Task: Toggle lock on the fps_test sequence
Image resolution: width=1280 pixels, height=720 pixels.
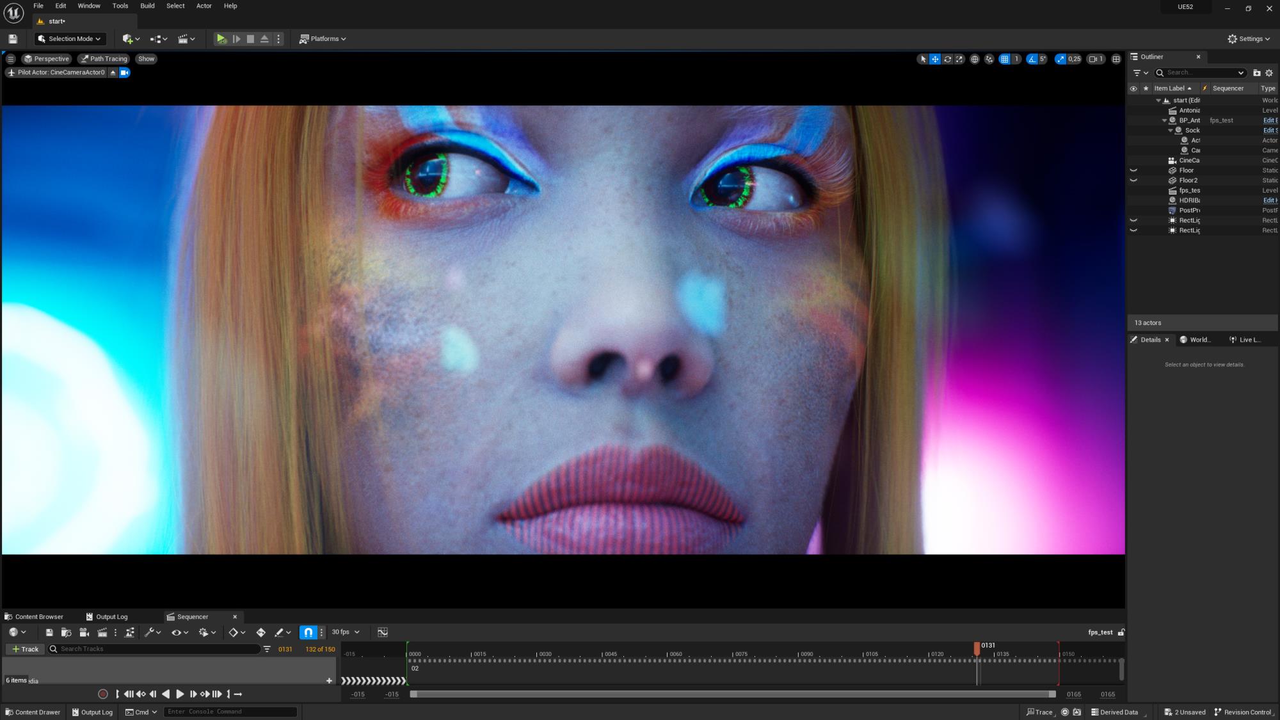Action: click(1121, 632)
